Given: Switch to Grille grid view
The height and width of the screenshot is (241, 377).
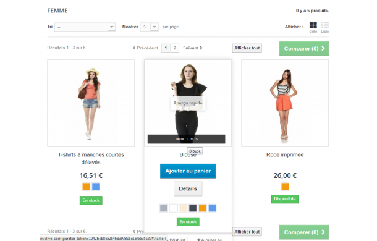Looking at the screenshot, I should pos(313,27).
